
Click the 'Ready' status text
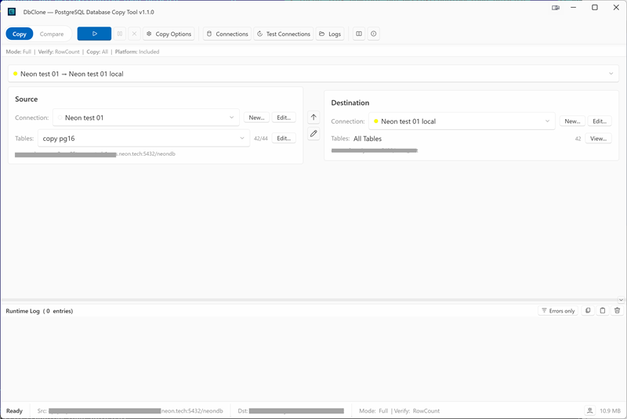[14, 411]
